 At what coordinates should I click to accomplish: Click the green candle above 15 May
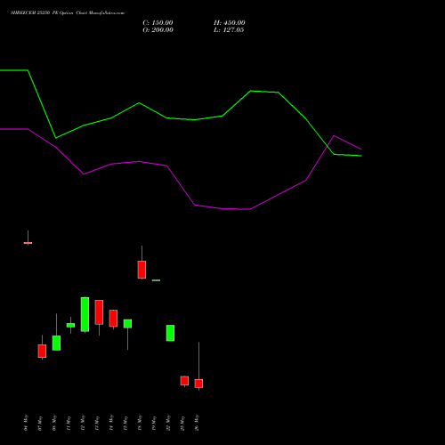pos(127,324)
